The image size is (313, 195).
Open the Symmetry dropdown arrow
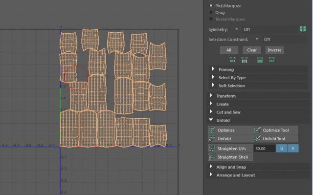click(237, 29)
